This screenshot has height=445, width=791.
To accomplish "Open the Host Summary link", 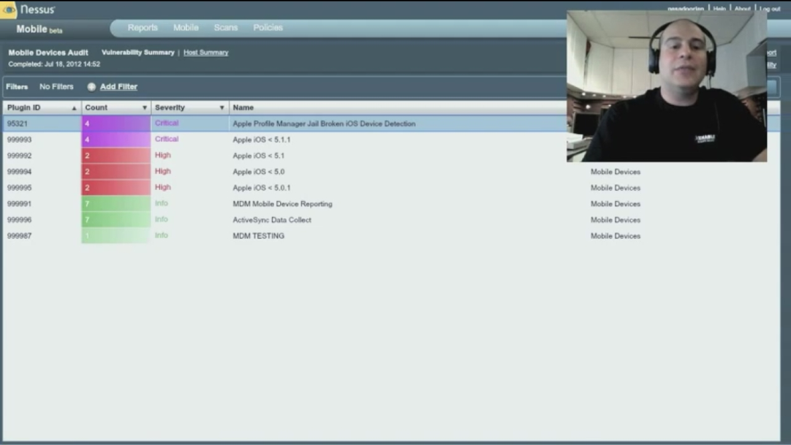I will [206, 52].
